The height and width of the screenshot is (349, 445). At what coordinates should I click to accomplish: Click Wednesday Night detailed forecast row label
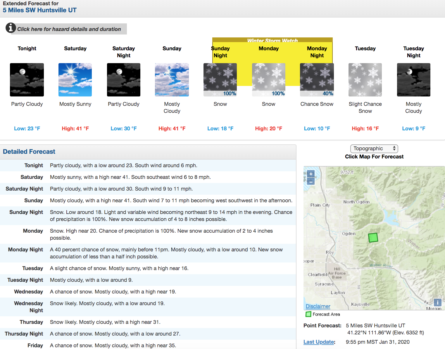pos(28,307)
